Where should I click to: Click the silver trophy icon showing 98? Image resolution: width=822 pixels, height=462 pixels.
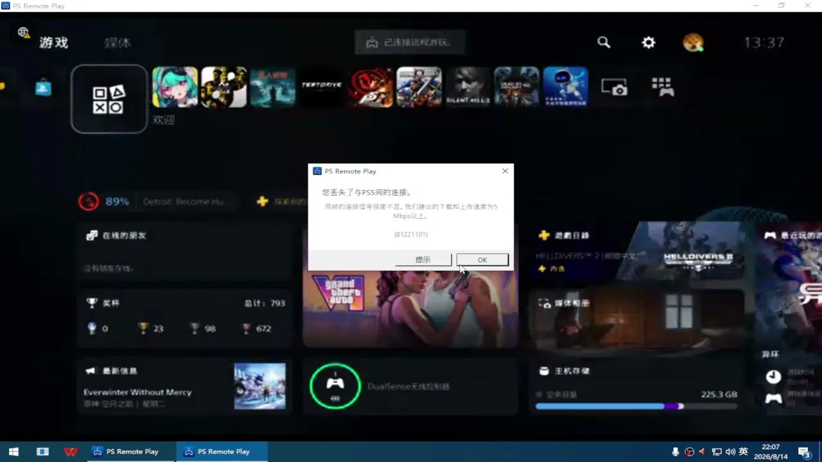(x=195, y=329)
